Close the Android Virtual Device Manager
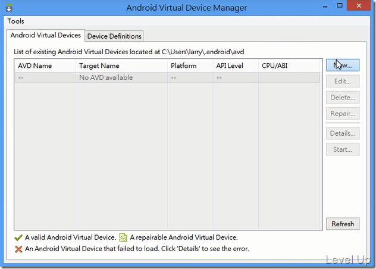This screenshot has width=376, height=269. pos(359,5)
